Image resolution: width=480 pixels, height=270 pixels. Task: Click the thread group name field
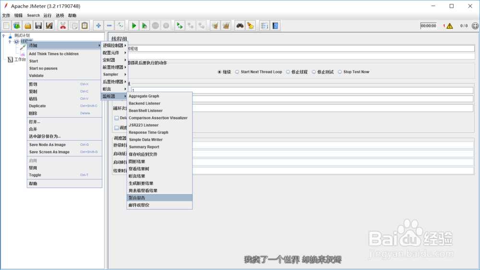click(x=301, y=48)
